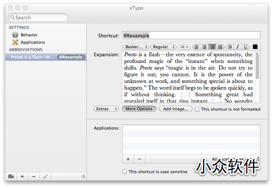
Task: Enable 'This shortcut is not formatted'
Action: (x=197, y=109)
